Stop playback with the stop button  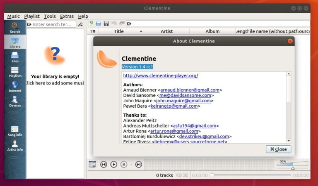124,165
